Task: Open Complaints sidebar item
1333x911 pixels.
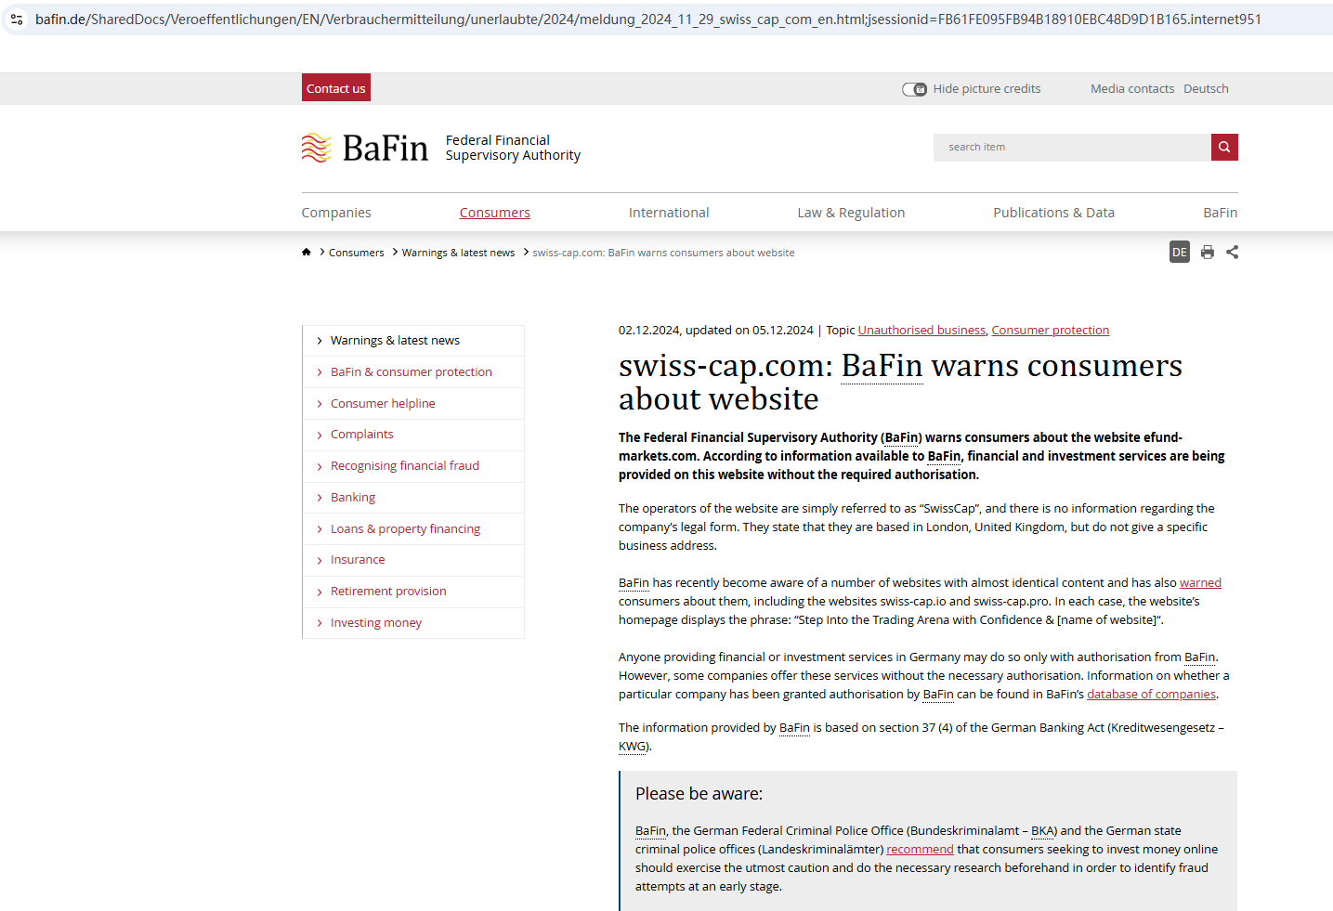Action: click(362, 435)
